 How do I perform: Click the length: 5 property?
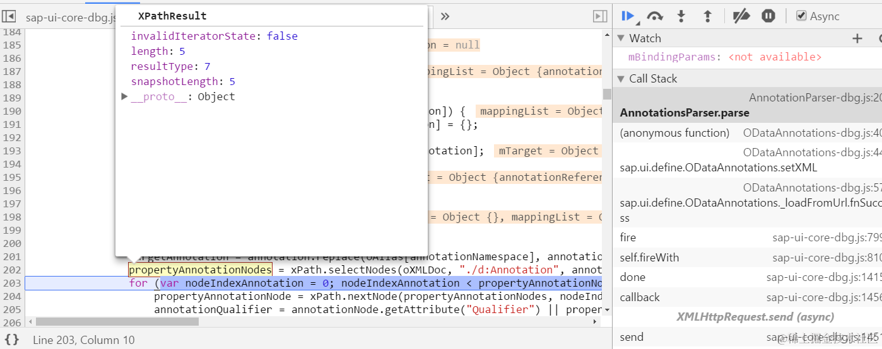point(158,51)
